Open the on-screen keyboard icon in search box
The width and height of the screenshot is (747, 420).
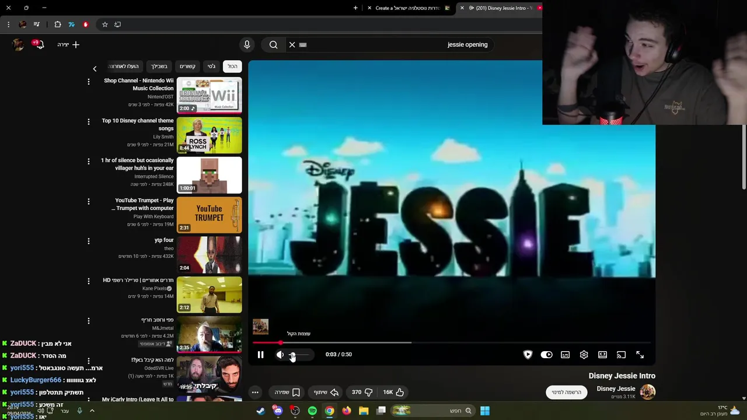tap(303, 44)
